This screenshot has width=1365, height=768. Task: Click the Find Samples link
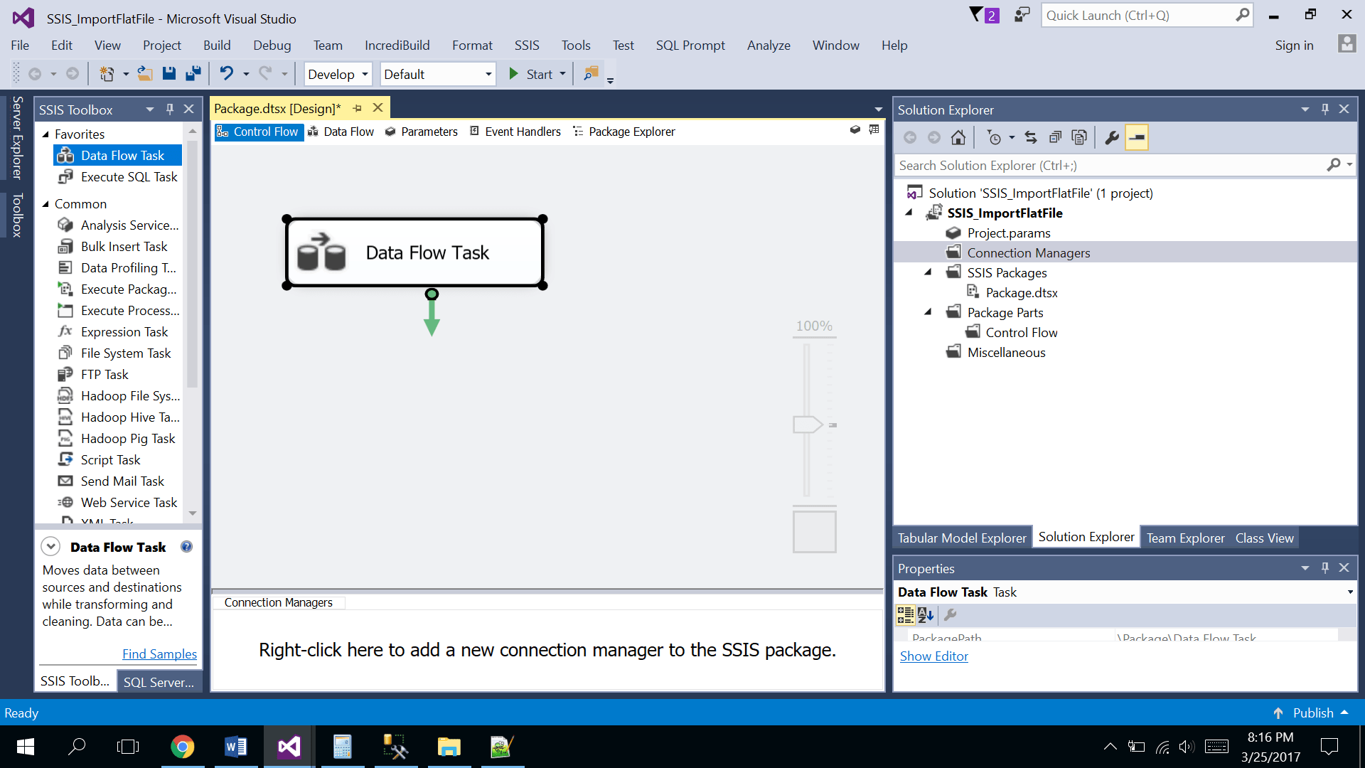coord(159,654)
